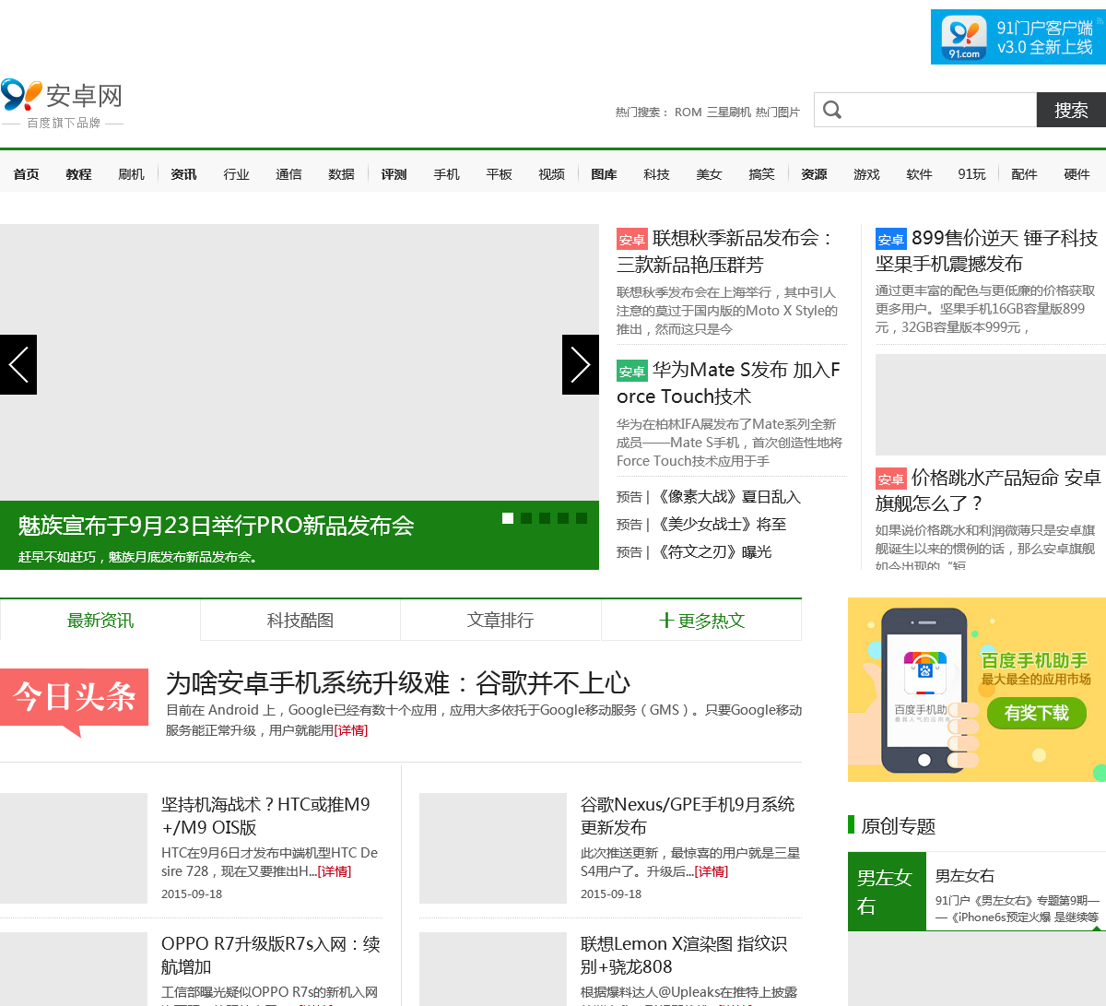Open article 坚持机海战术？HTC或推M9+/M9 OIS版
The width and height of the screenshot is (1106, 1006).
265,816
